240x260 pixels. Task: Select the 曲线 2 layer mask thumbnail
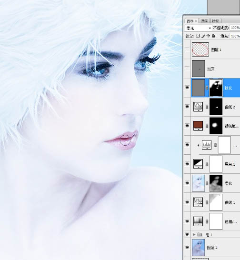pos(216,107)
